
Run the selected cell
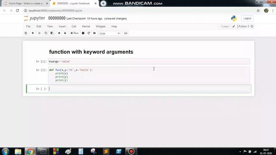click(75, 33)
